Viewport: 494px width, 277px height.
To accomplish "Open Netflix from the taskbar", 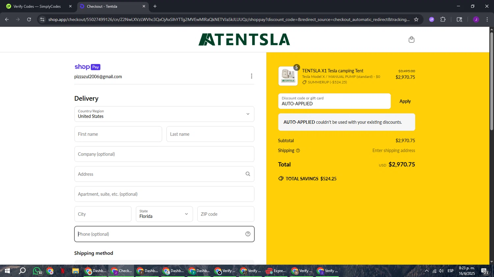I will click(63, 271).
